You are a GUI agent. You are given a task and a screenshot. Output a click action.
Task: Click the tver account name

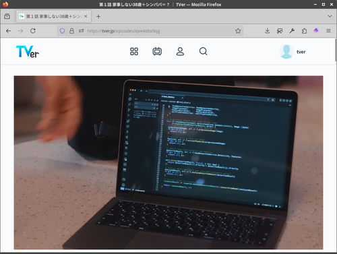pos(301,52)
